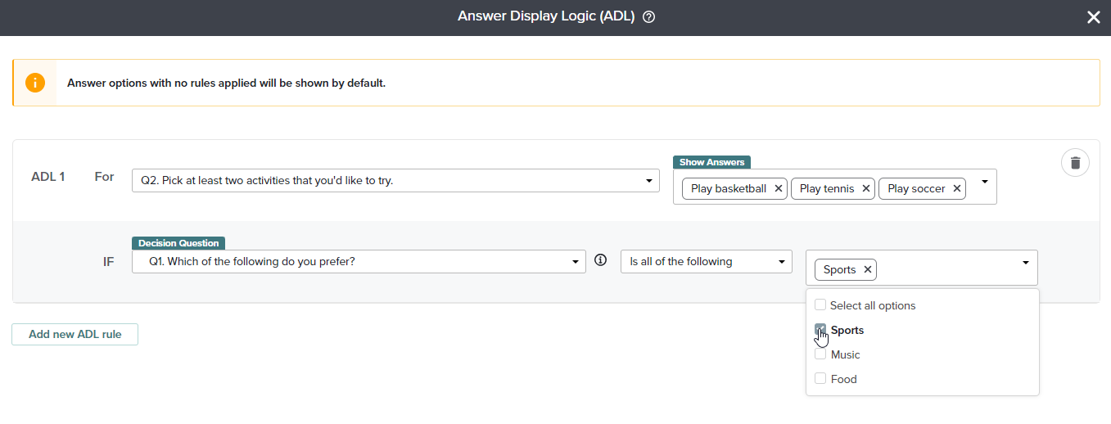
Task: Remove the Sports tag from condition values
Action: (x=867, y=269)
